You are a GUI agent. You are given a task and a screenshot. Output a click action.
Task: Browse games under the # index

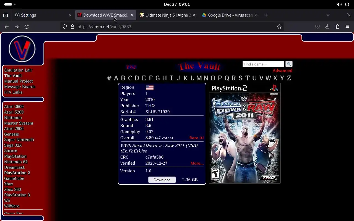click(109, 78)
